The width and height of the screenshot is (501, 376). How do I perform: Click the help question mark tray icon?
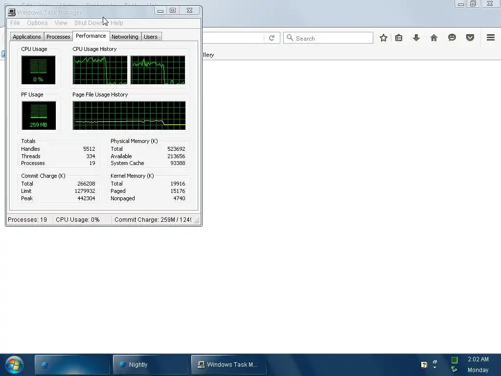(x=424, y=364)
